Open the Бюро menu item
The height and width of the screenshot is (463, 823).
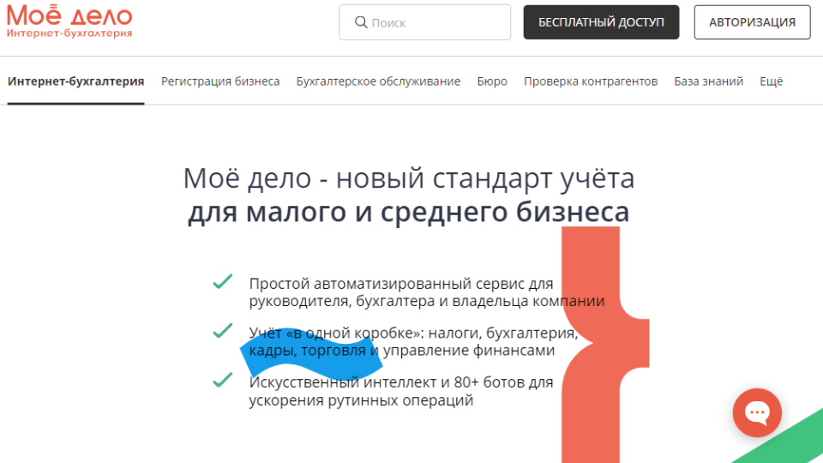tap(492, 81)
